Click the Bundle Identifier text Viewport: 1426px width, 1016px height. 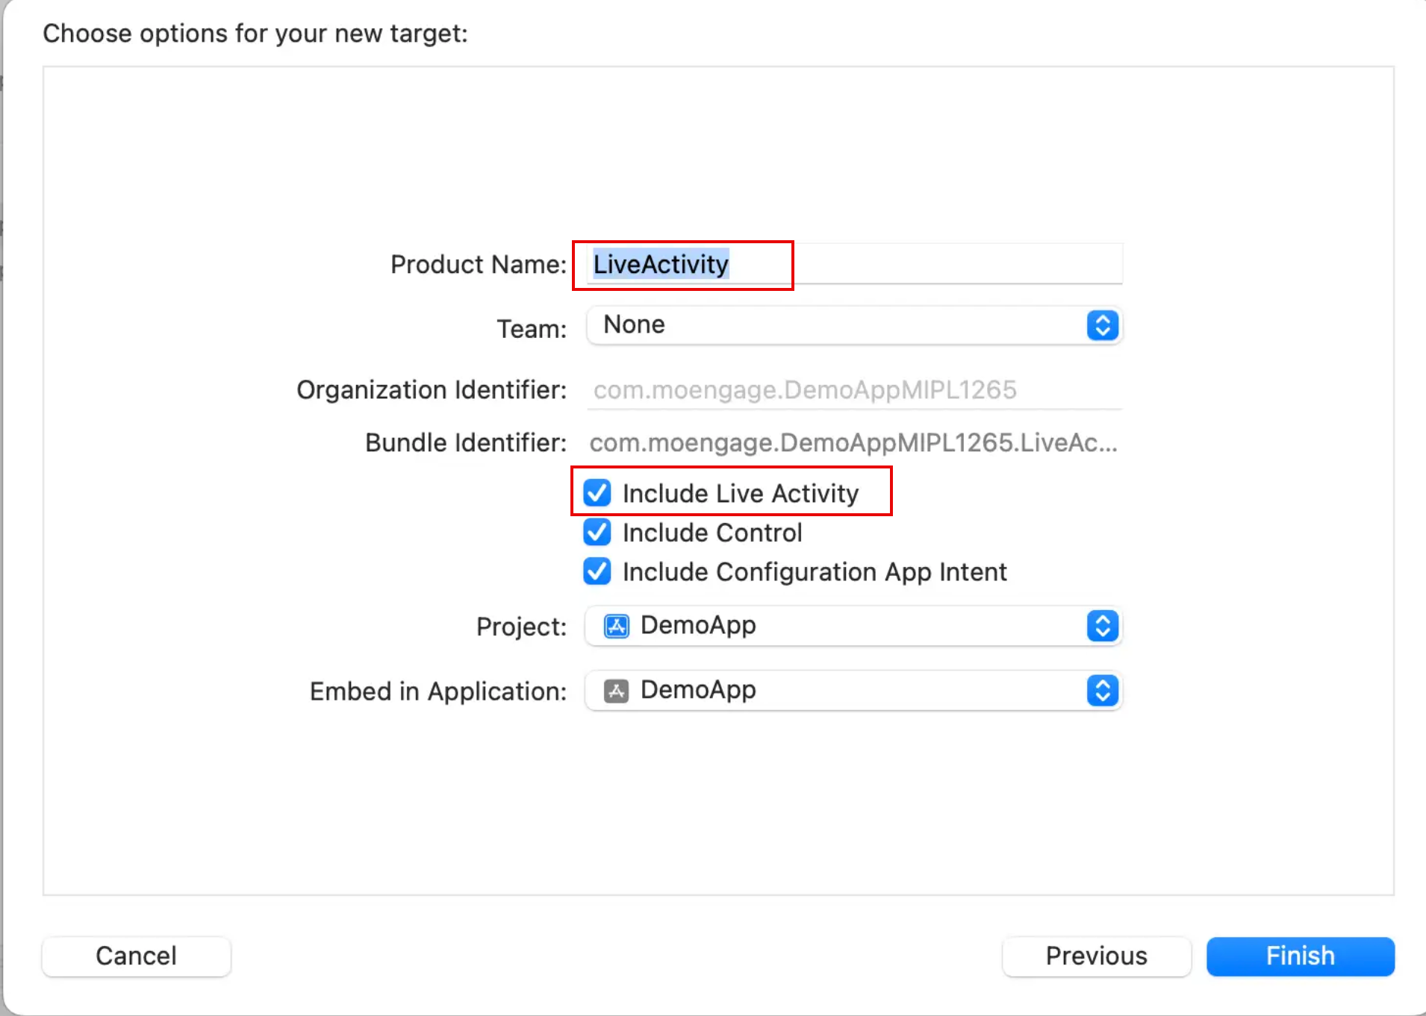point(853,443)
